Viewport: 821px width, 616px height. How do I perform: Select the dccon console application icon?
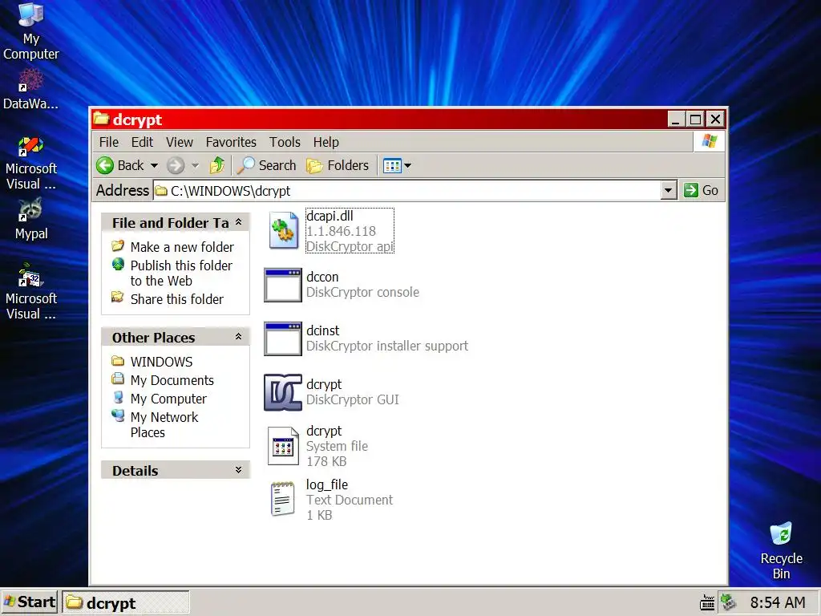pyautogui.click(x=283, y=285)
